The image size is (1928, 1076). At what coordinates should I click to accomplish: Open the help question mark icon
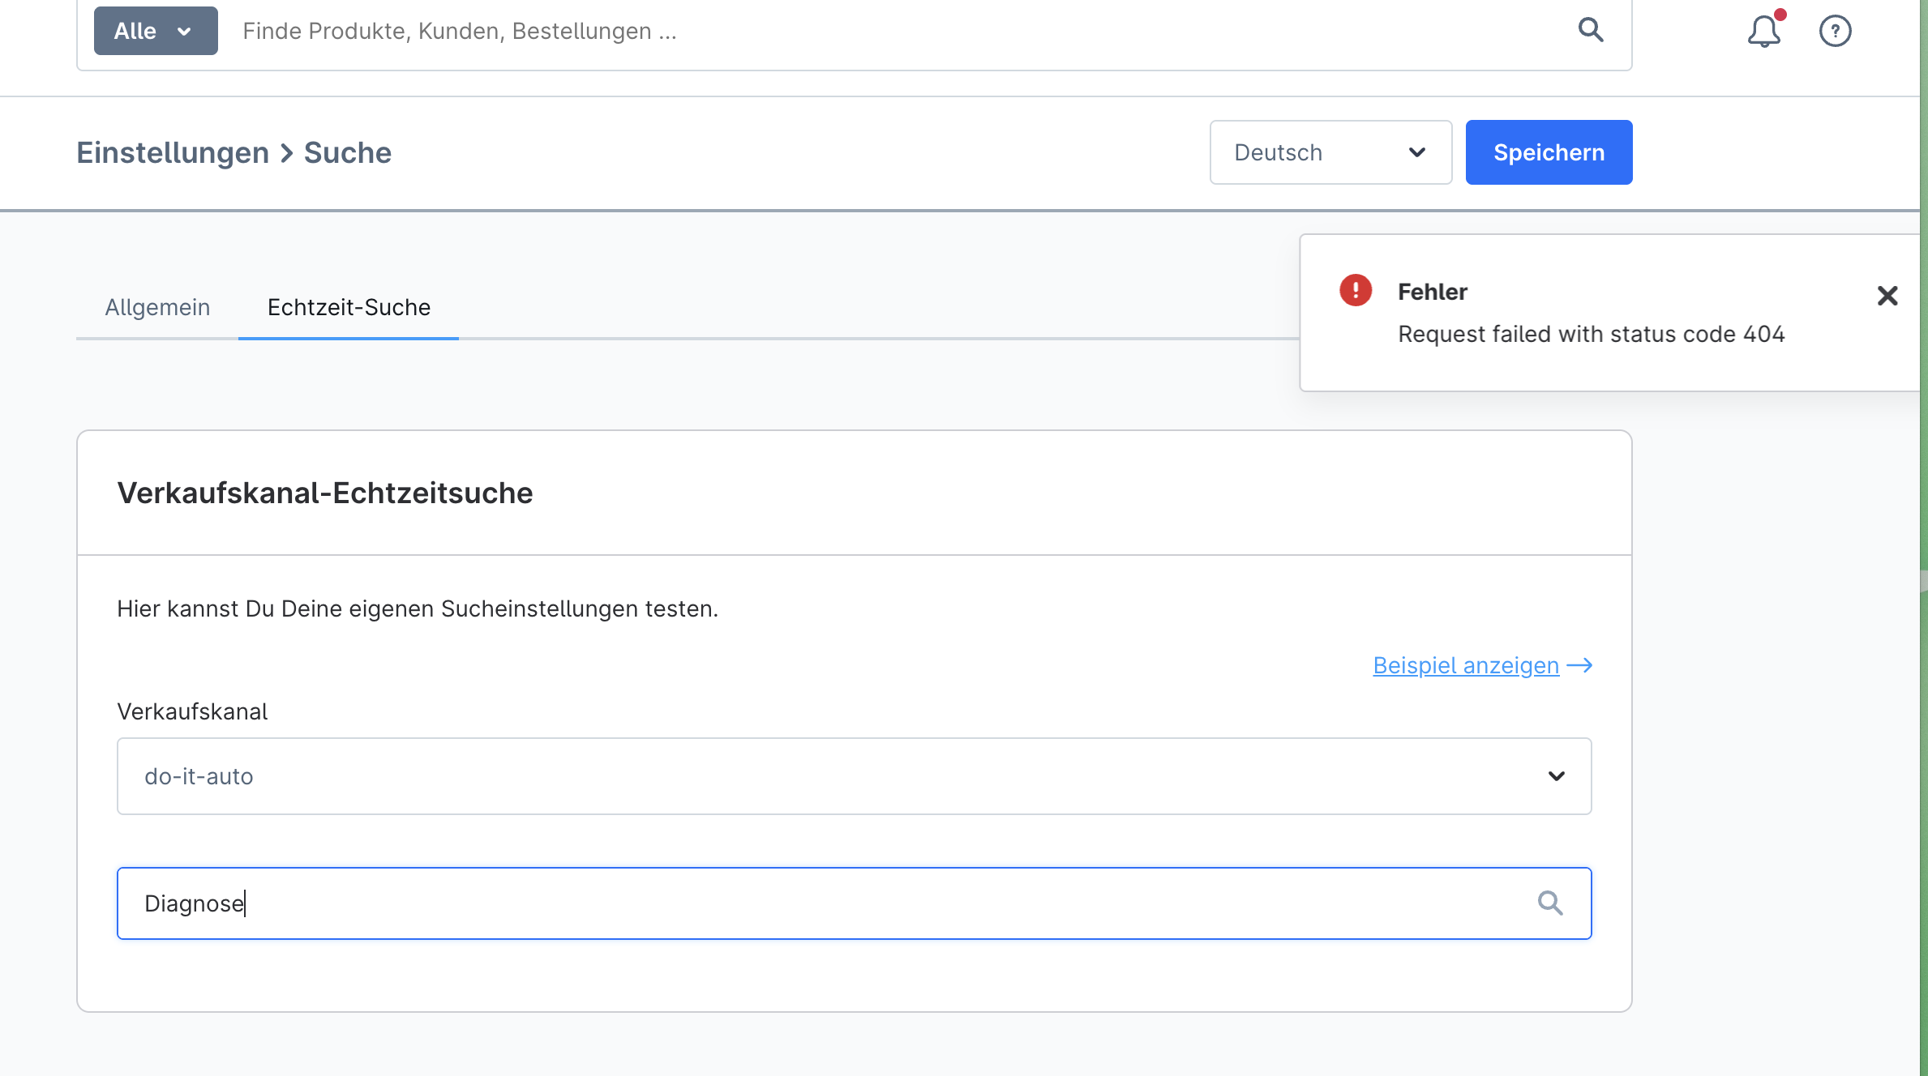click(1835, 32)
